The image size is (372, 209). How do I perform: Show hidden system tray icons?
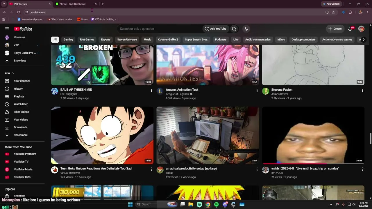pyautogui.click(x=331, y=204)
